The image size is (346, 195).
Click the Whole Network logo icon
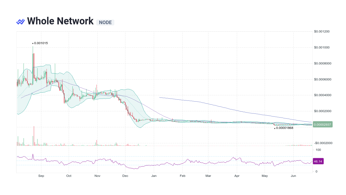20,21
